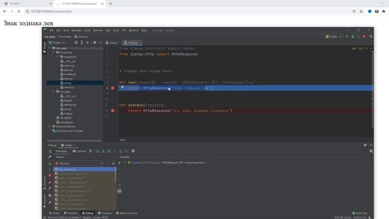Click the Evaluate Expression calculator icon
The height and width of the screenshot is (219, 389).
(133, 151)
